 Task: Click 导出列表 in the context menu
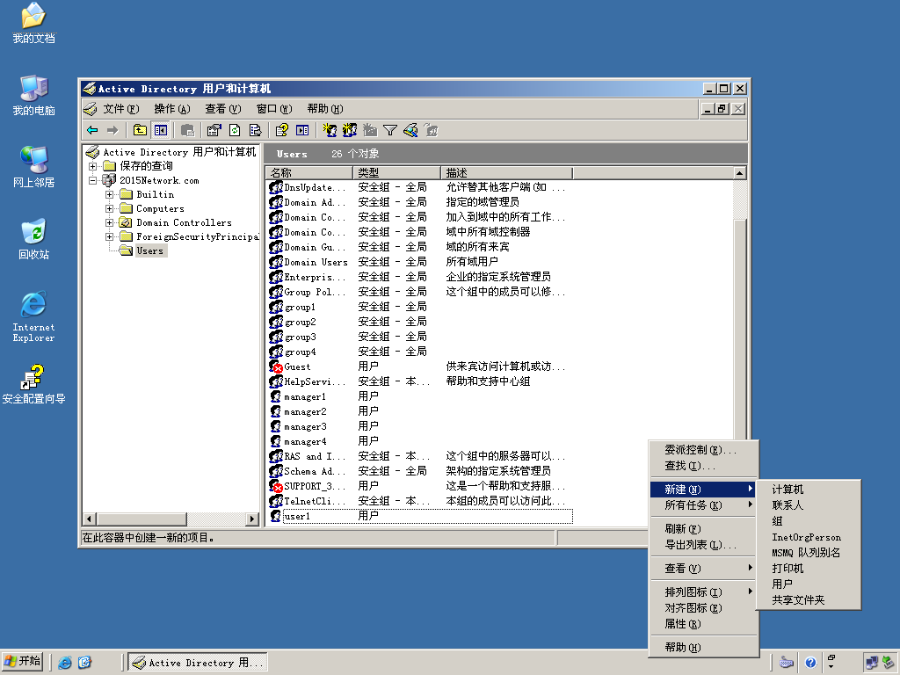click(704, 545)
